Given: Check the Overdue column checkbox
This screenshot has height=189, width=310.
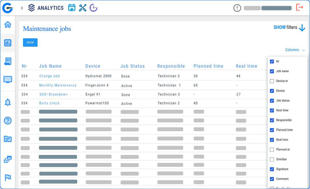Looking at the screenshot, I should pyautogui.click(x=272, y=160).
